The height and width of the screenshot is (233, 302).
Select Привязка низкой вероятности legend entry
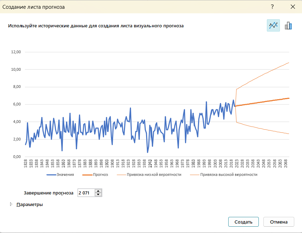pos(154,174)
